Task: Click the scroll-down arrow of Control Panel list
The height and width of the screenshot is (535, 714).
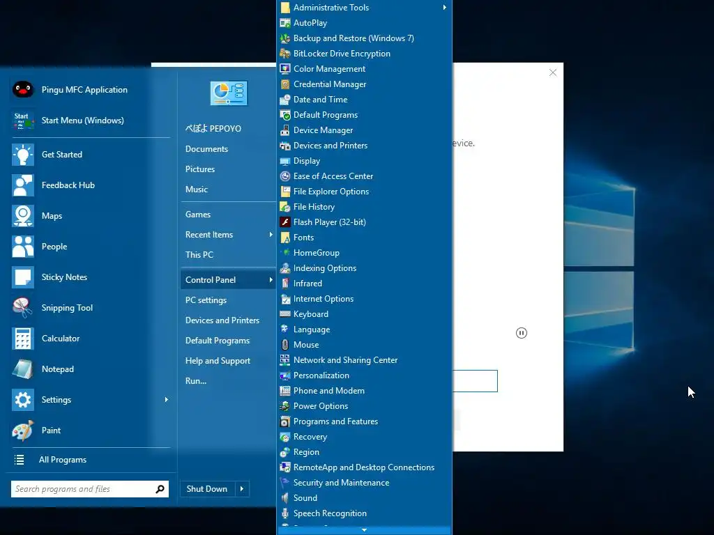Action: [x=364, y=530]
